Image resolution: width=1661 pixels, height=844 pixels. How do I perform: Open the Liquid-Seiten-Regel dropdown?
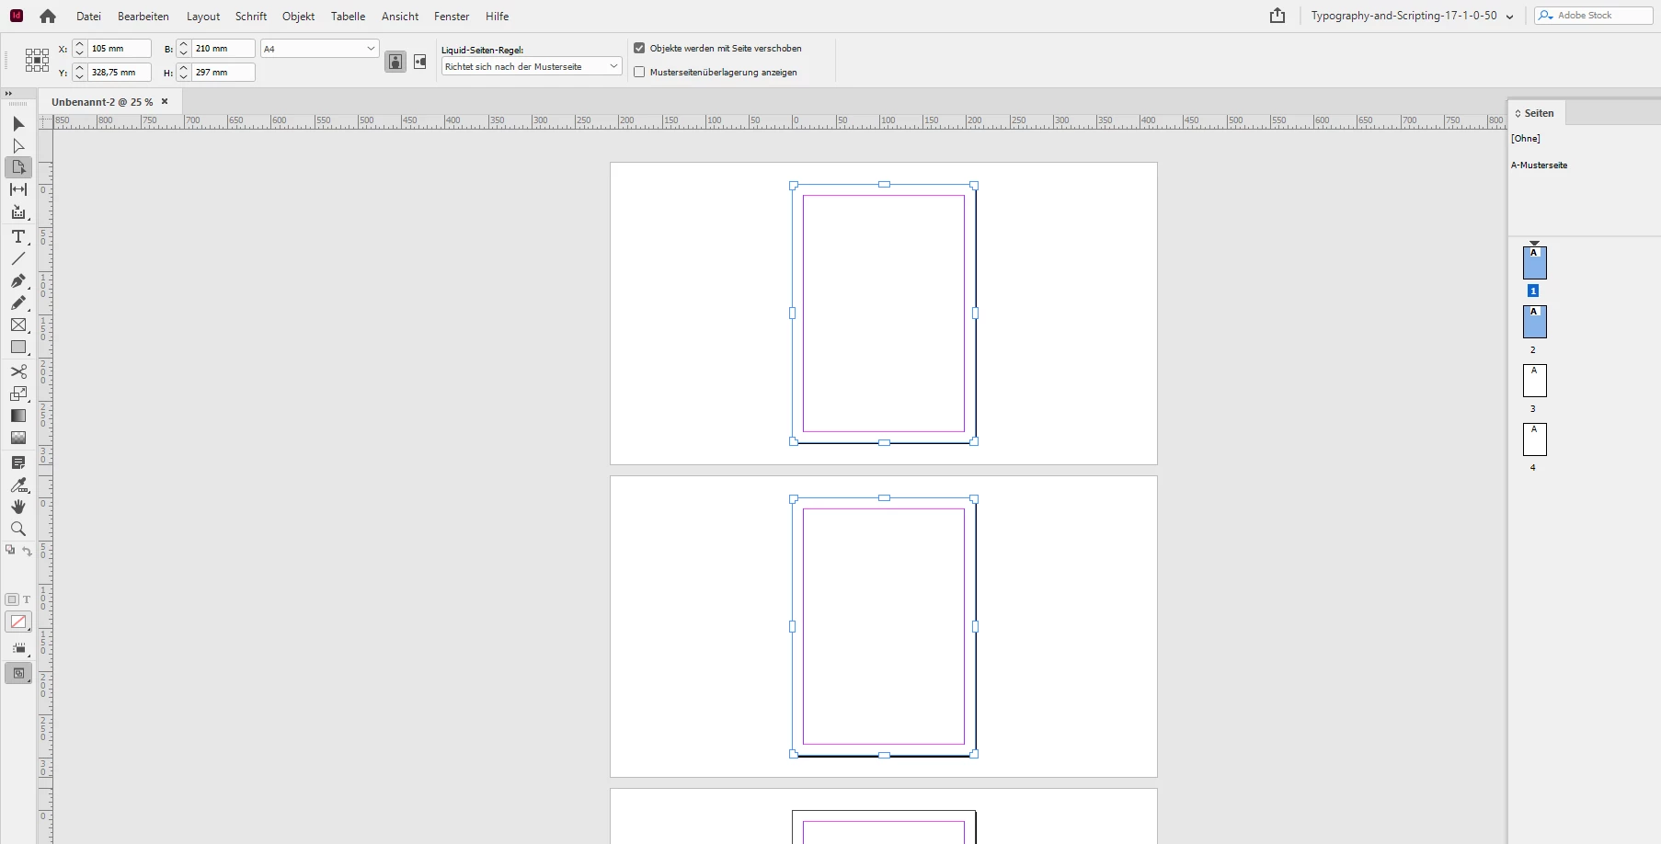click(532, 66)
